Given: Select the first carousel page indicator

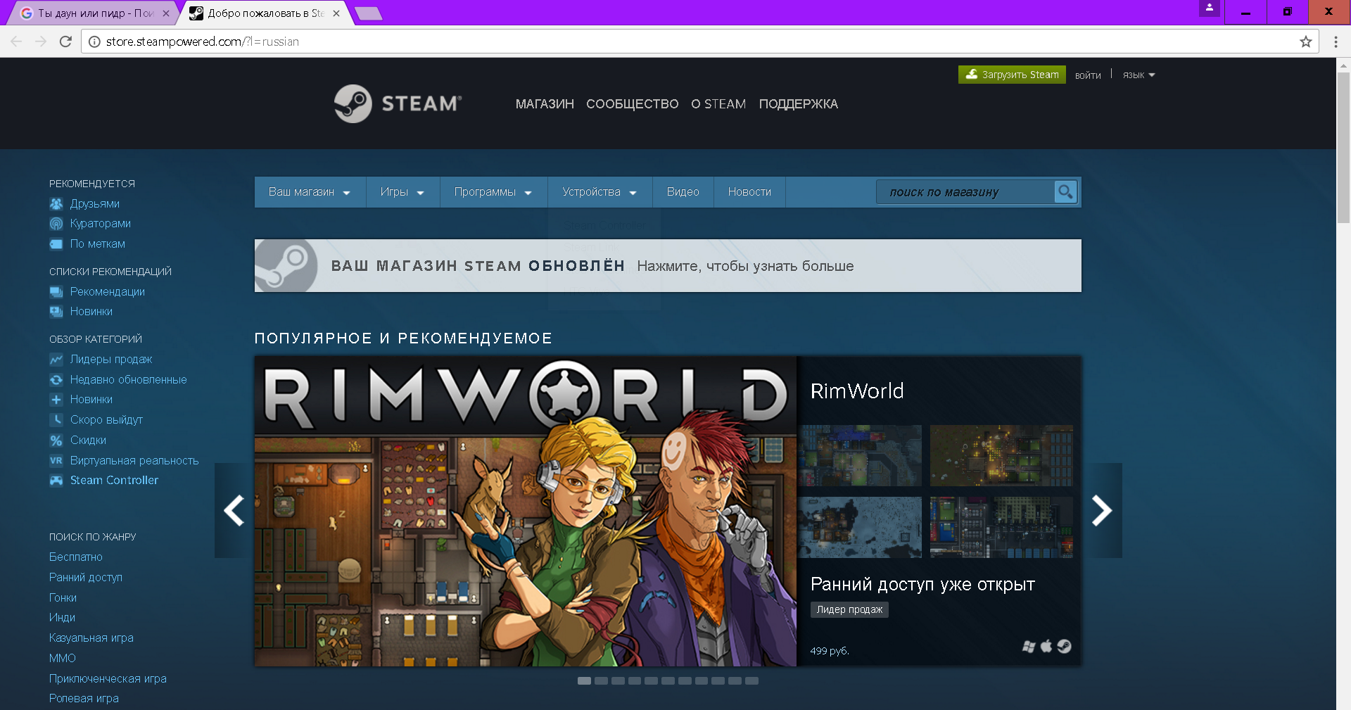Looking at the screenshot, I should pos(584,680).
